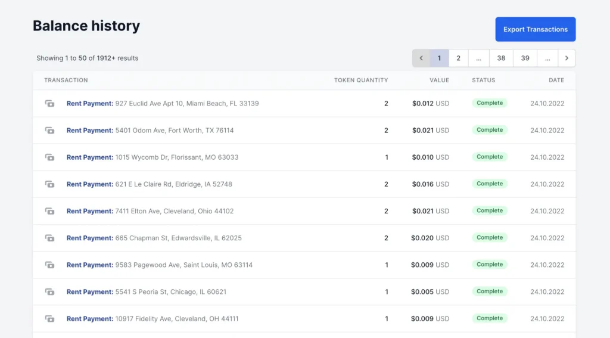Click the payment icon beside 927 Euclid Ave row
This screenshot has width=610, height=338.
pyautogui.click(x=50, y=104)
